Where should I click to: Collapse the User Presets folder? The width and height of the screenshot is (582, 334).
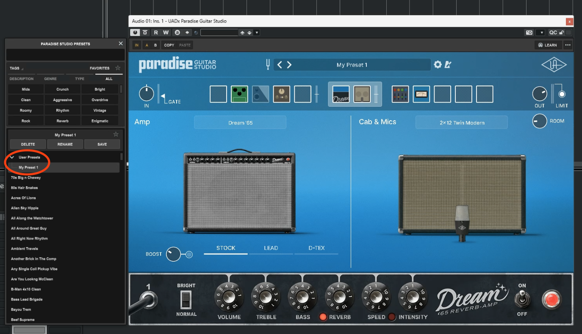click(12, 157)
